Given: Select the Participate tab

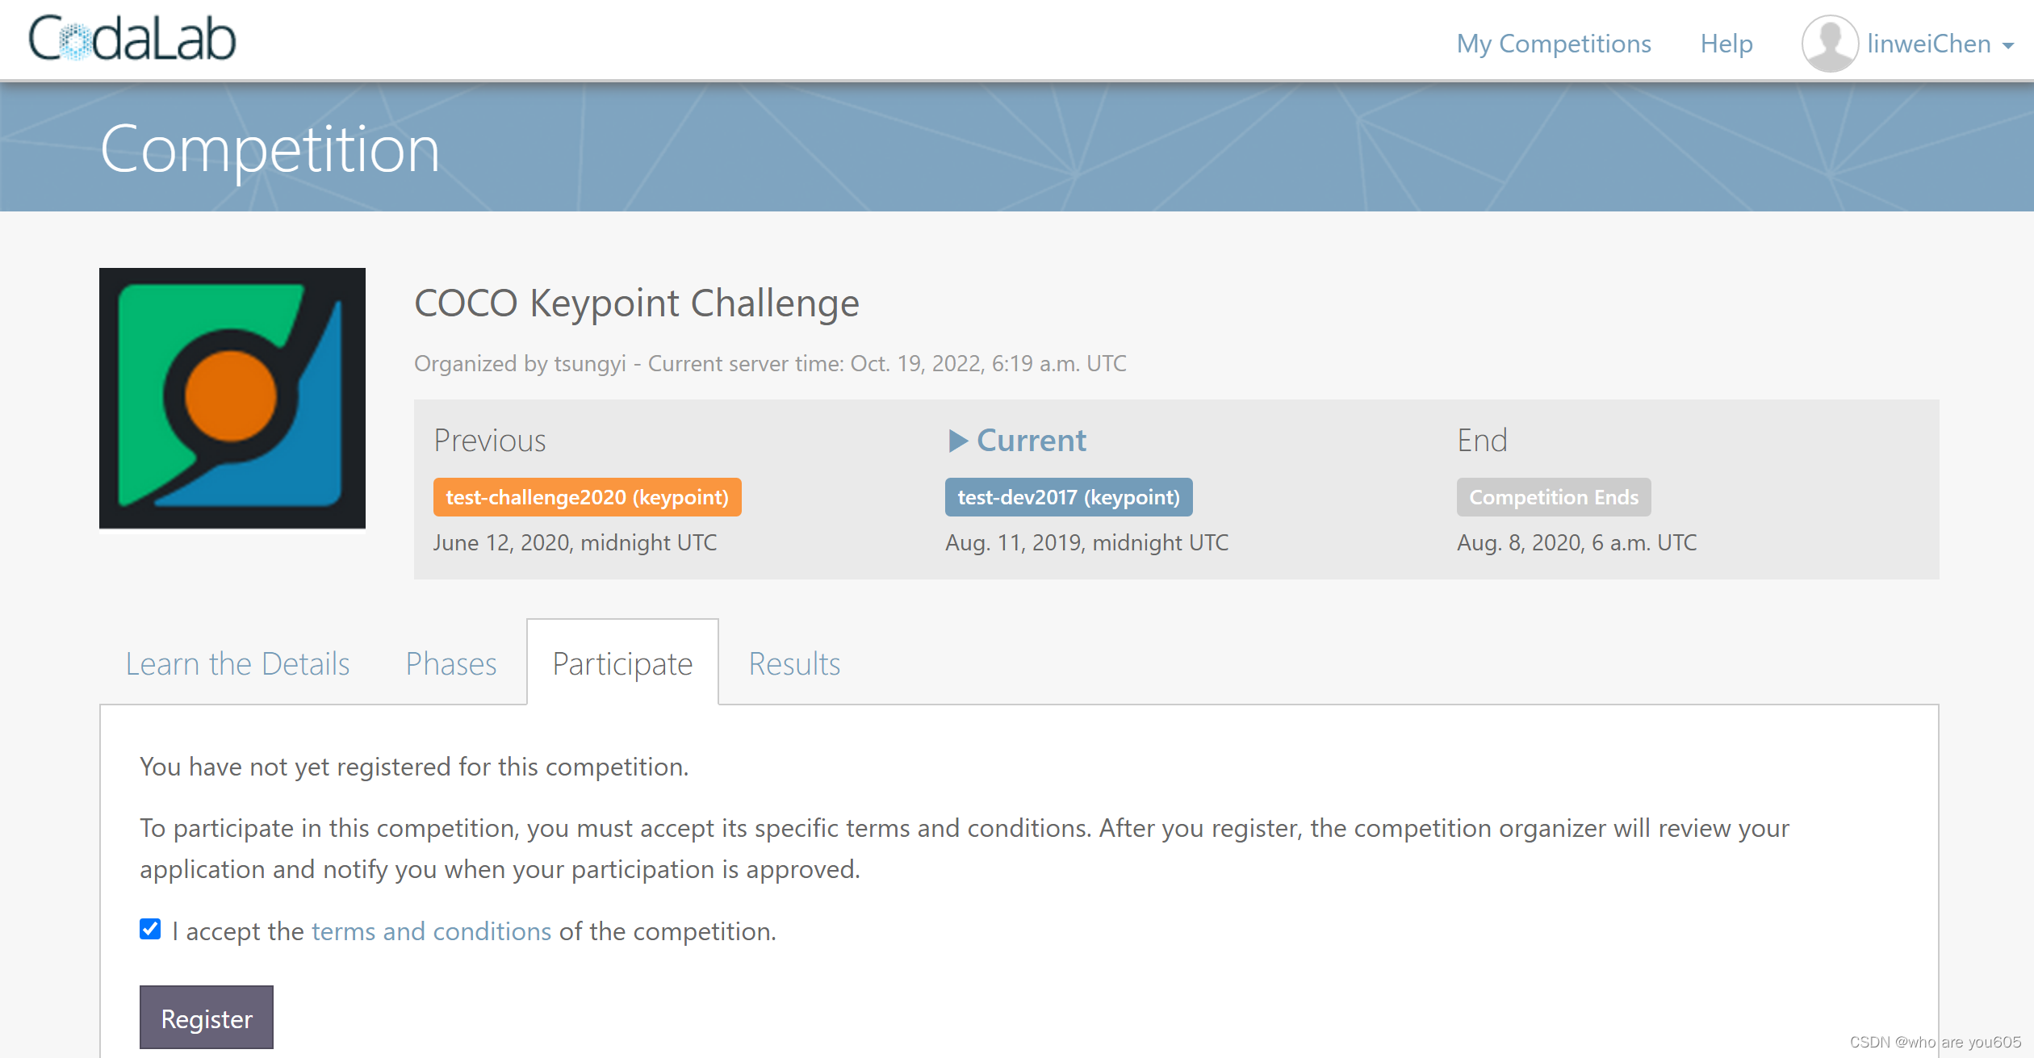Looking at the screenshot, I should click(x=622, y=663).
